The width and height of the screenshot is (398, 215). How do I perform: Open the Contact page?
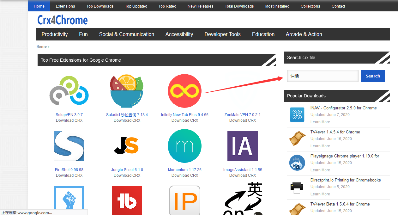(x=338, y=6)
